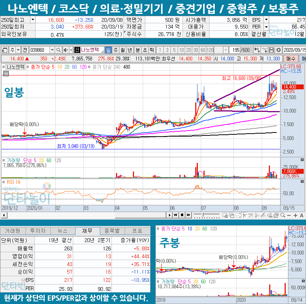Click the 전 button beside stock code
The image size is (306, 304).
25,50
